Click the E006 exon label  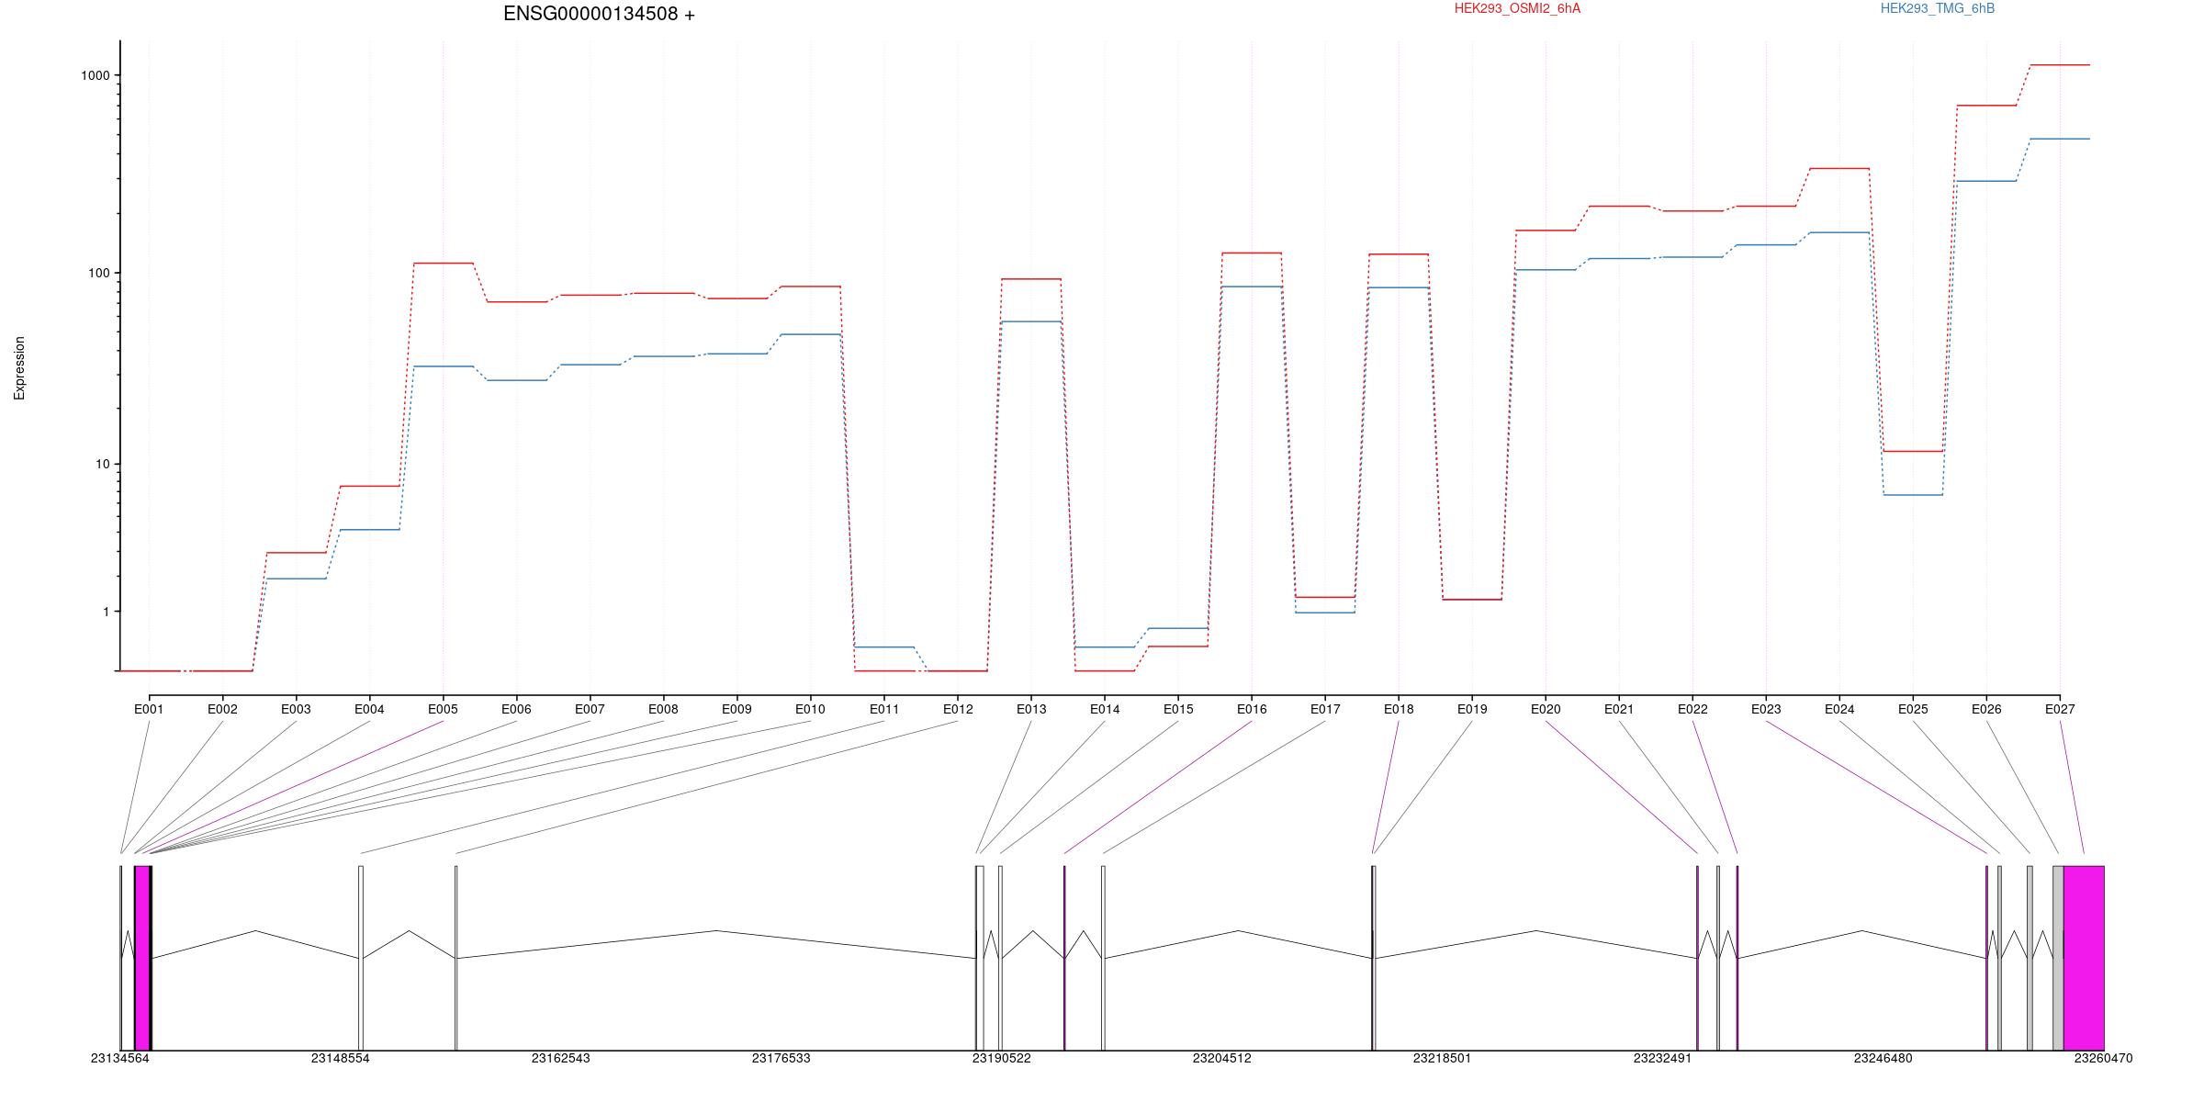[x=516, y=709]
